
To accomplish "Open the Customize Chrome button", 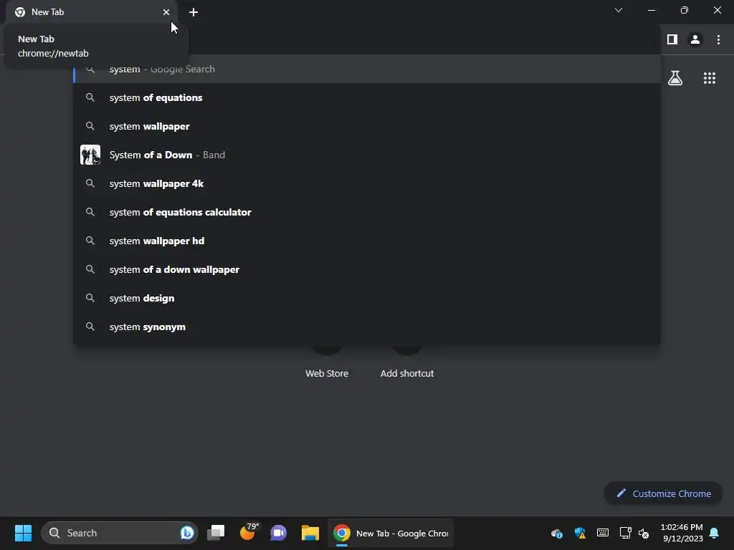I will [x=663, y=493].
